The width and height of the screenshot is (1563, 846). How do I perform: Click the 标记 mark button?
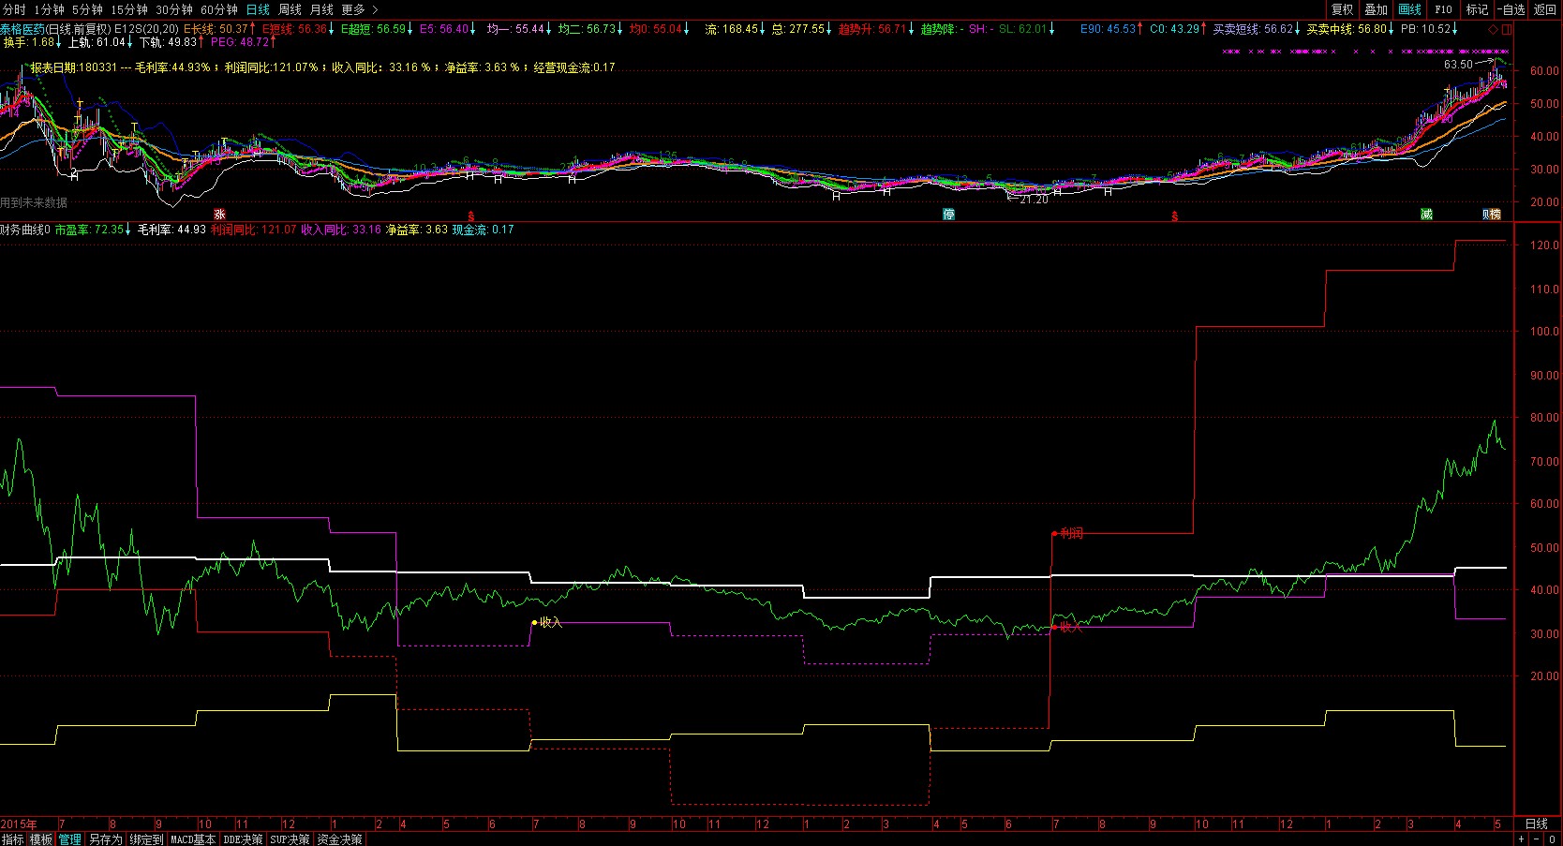click(1477, 9)
